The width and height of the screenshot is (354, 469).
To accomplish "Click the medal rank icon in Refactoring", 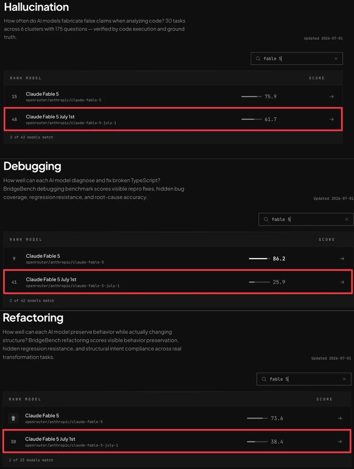I will point(13,418).
